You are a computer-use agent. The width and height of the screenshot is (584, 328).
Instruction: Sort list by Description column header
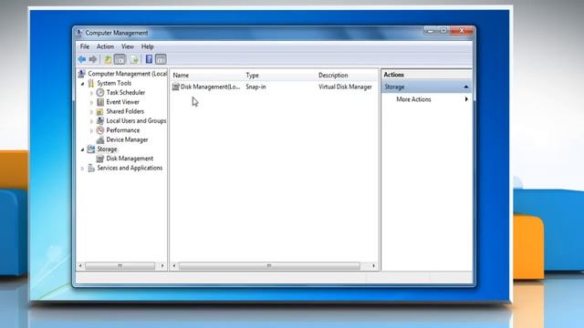pyautogui.click(x=347, y=75)
